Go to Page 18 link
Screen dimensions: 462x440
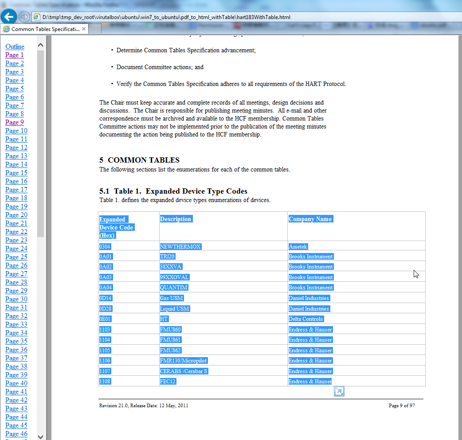pyautogui.click(x=16, y=198)
